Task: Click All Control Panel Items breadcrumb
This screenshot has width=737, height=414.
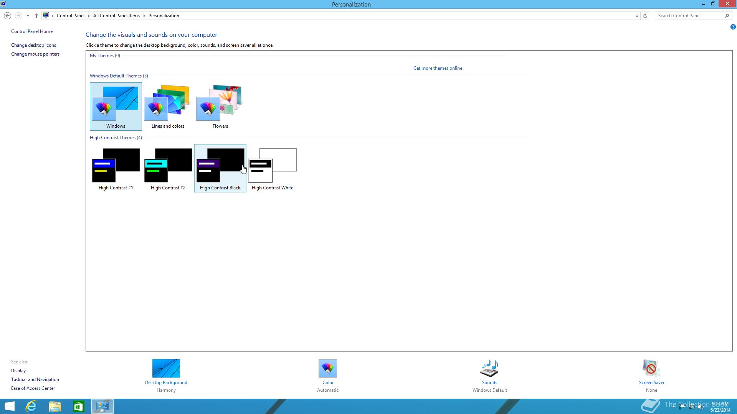Action: [116, 16]
